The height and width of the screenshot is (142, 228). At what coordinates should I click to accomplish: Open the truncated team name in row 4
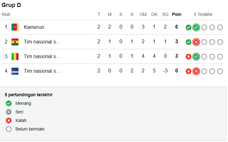pyautogui.click(x=42, y=71)
